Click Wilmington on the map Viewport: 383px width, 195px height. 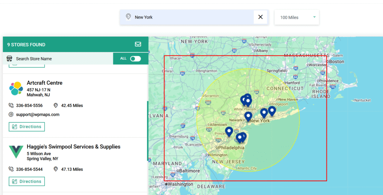coord(218,155)
